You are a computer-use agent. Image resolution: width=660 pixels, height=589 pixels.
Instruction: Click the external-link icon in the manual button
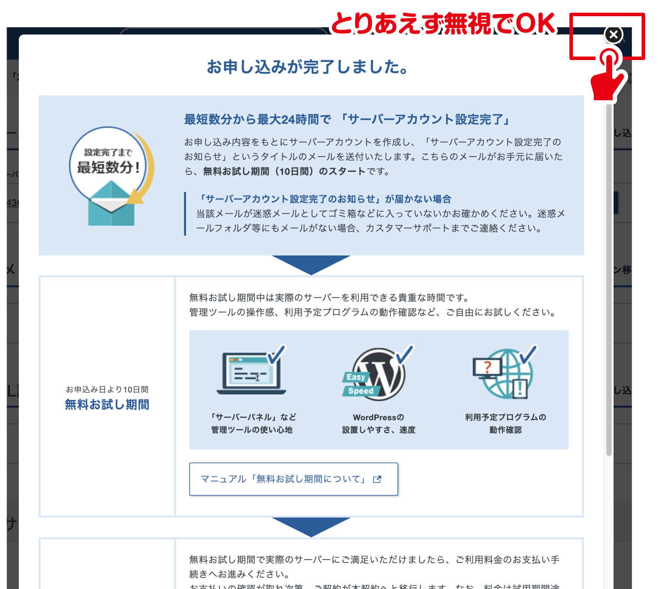click(377, 479)
